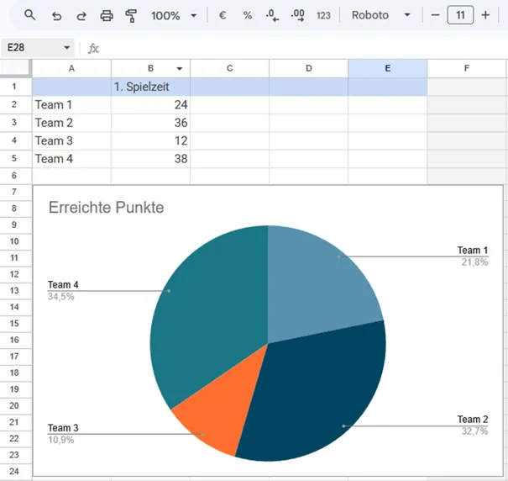The image size is (508, 481).
Task: Open the 123 number format menu
Action: (x=323, y=16)
